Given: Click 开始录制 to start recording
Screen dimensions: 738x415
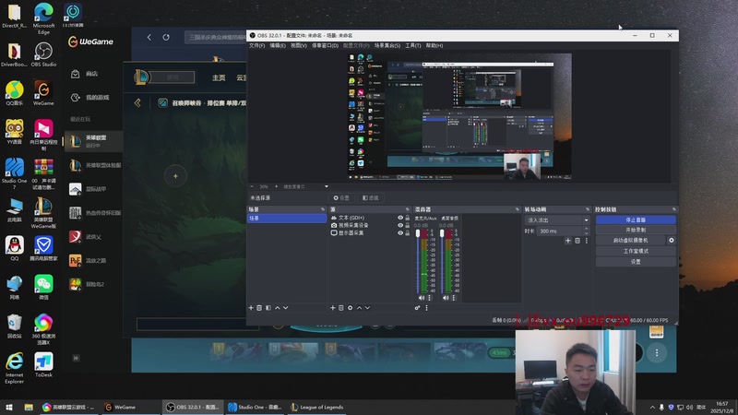Looking at the screenshot, I should point(636,230).
